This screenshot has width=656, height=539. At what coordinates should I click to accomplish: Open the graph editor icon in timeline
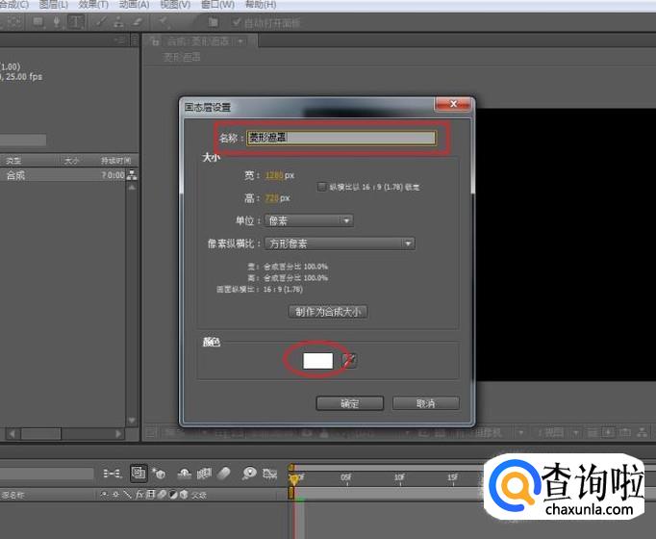[x=270, y=474]
